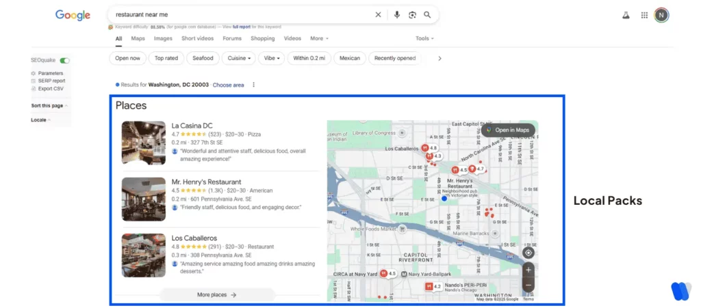The height and width of the screenshot is (308, 701).
Task: Click into the search input field
Action: (x=242, y=15)
